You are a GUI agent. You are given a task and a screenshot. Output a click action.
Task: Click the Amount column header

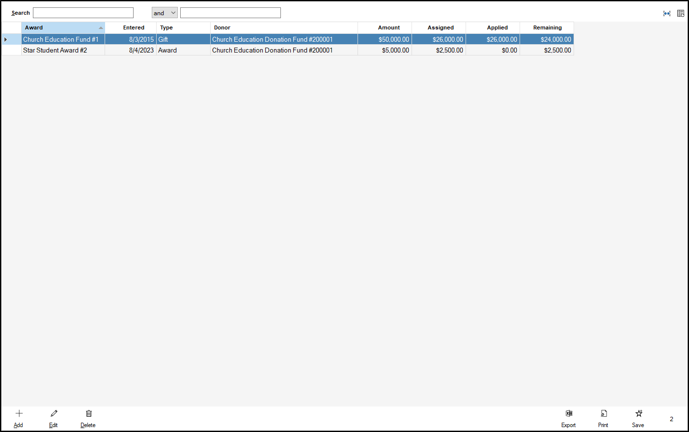pyautogui.click(x=388, y=27)
